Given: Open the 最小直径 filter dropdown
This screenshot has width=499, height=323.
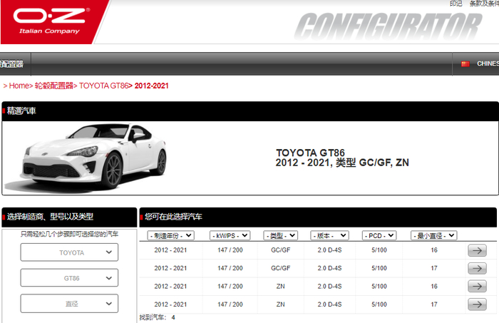Looking at the screenshot, I should (433, 235).
